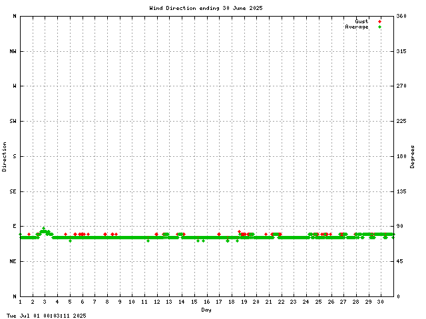This screenshot has width=426, height=319.
Task: Click the '90' degrees axis label
Action: click(399, 226)
